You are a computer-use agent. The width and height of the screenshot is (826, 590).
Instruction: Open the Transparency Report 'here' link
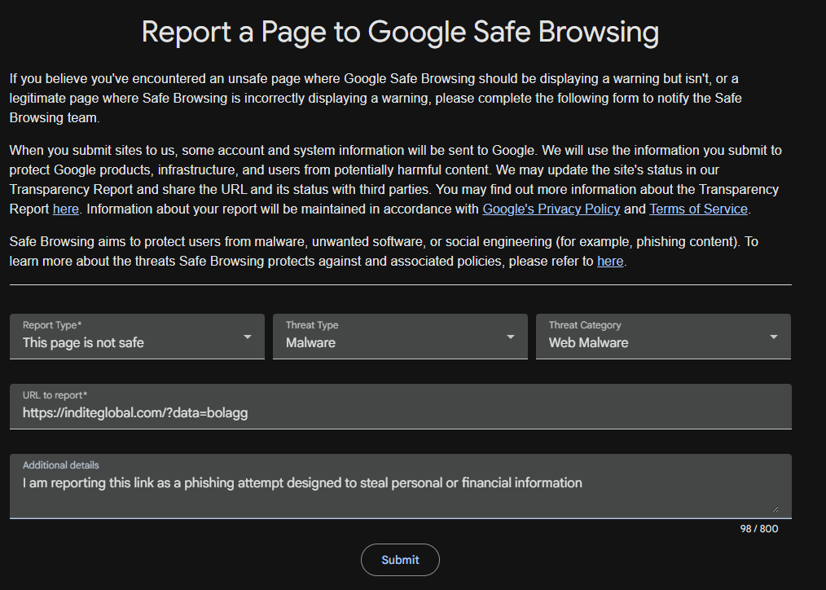click(66, 209)
